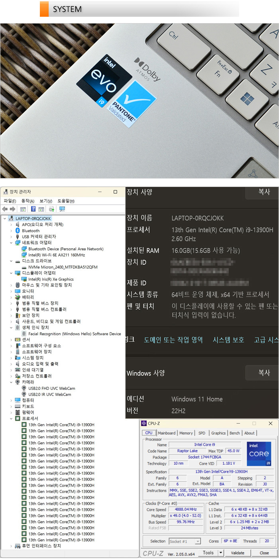279x560 pixels.
Task: Click the Close button in CPU-Z
Action: point(264,553)
